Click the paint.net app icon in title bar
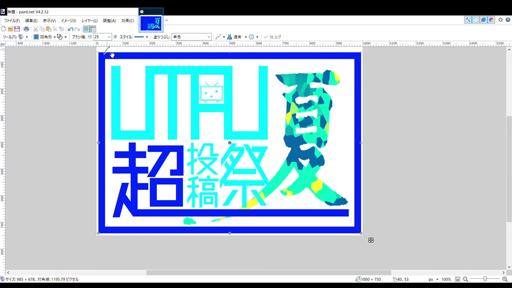This screenshot has height=288, width=512. 3,12
